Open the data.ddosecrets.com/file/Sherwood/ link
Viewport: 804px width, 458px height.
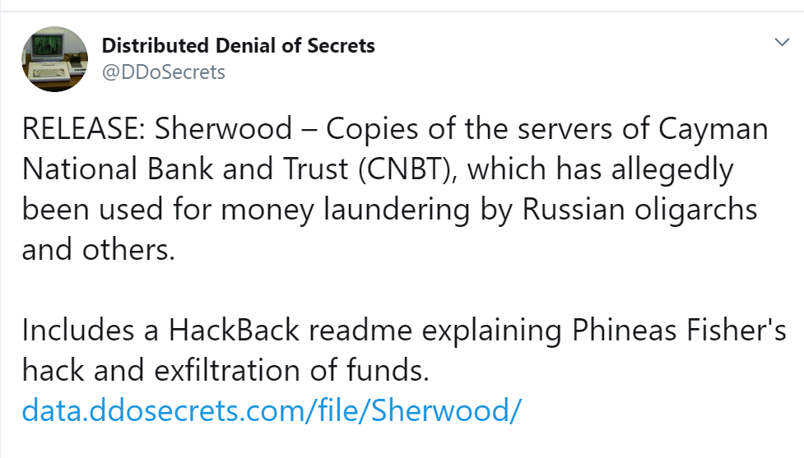pyautogui.click(x=272, y=409)
